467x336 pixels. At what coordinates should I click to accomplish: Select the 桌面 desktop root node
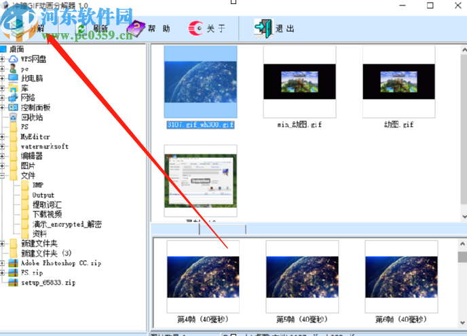coord(16,49)
